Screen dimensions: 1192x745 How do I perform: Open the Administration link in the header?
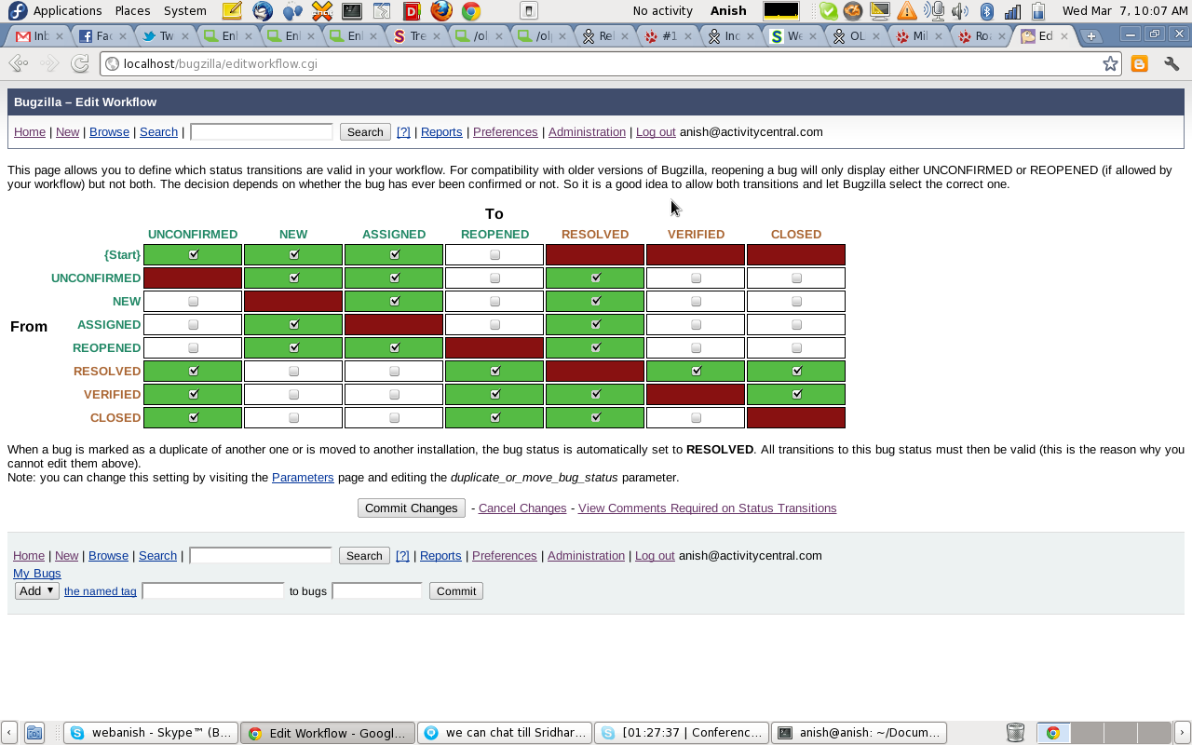tap(587, 132)
